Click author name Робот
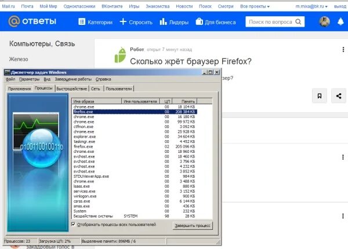This screenshot has width=348, height=249. (x=137, y=49)
